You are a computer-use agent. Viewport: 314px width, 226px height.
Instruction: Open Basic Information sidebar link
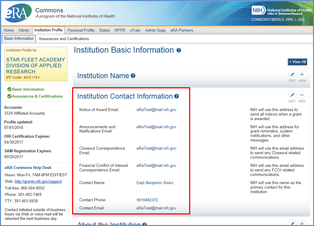(28, 89)
